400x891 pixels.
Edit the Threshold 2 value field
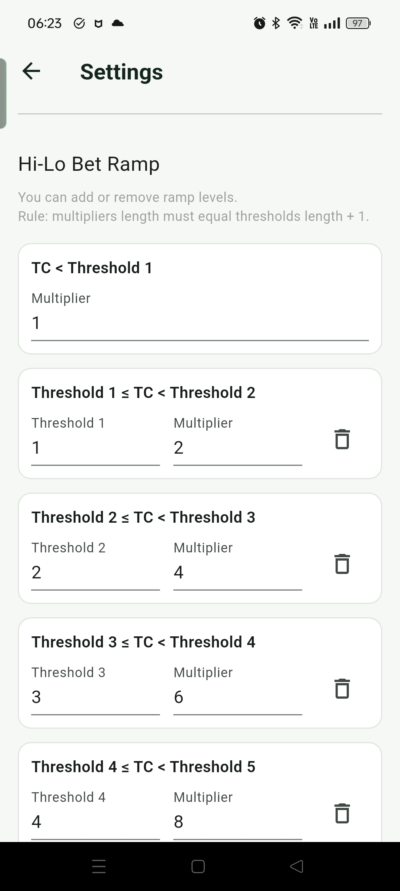pyautogui.click(x=96, y=565)
